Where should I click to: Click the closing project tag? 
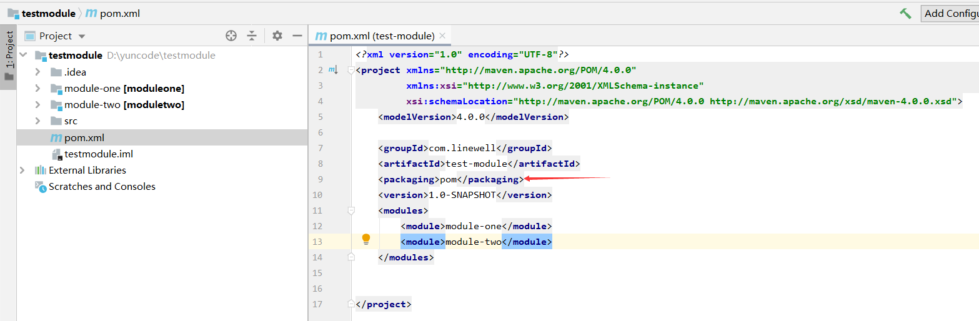tap(383, 304)
